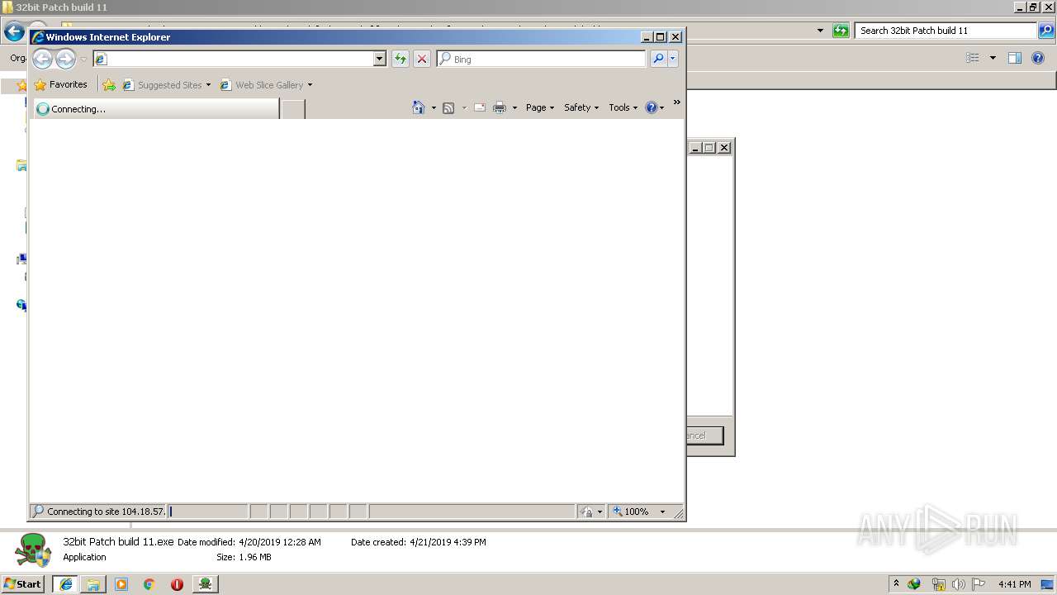Screen dimensions: 1057x595
Task: Expand command bar overflow chevron
Action: click(x=676, y=102)
